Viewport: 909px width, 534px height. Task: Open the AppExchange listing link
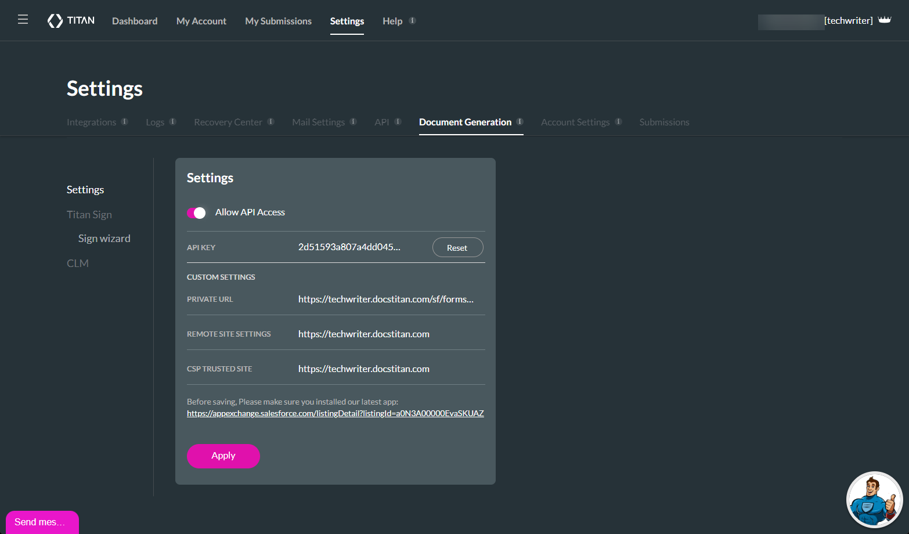(x=336, y=413)
